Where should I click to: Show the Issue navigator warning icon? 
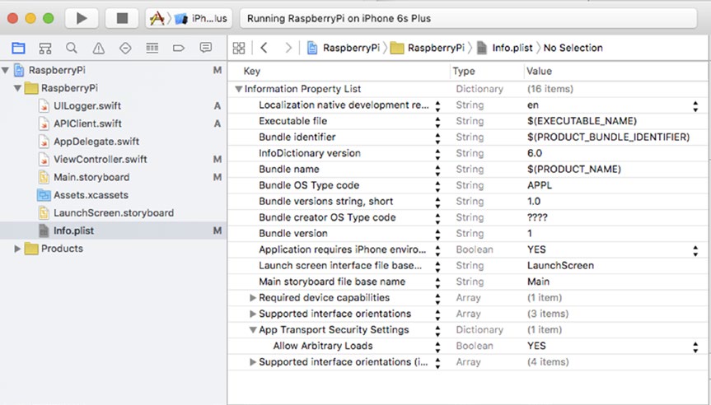click(x=99, y=49)
